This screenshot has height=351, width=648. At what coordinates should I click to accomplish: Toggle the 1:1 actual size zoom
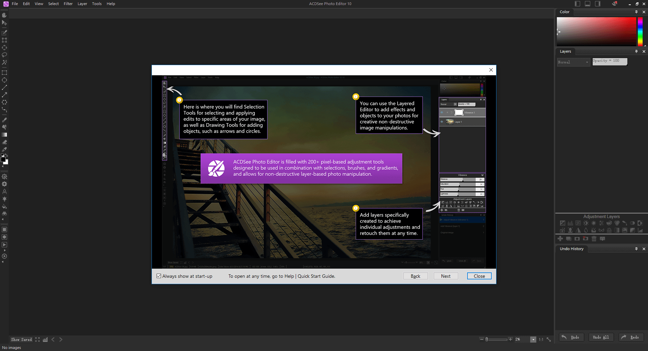(541, 340)
